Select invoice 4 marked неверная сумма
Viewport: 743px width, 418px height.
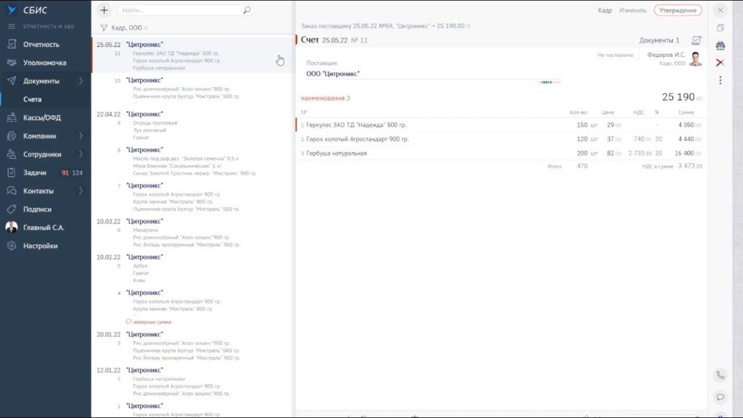point(193,307)
